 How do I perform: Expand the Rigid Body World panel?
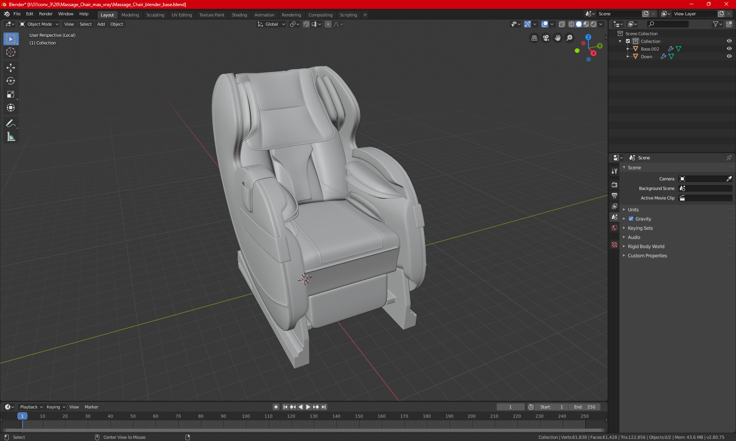pyautogui.click(x=646, y=247)
